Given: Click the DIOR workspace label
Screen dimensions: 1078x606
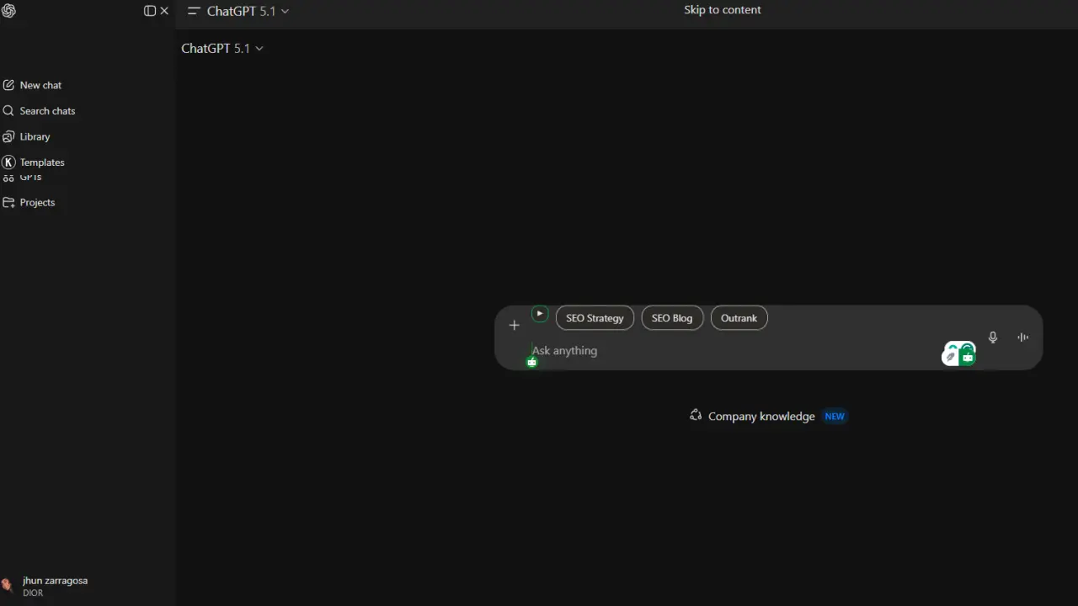Looking at the screenshot, I should pos(33,593).
